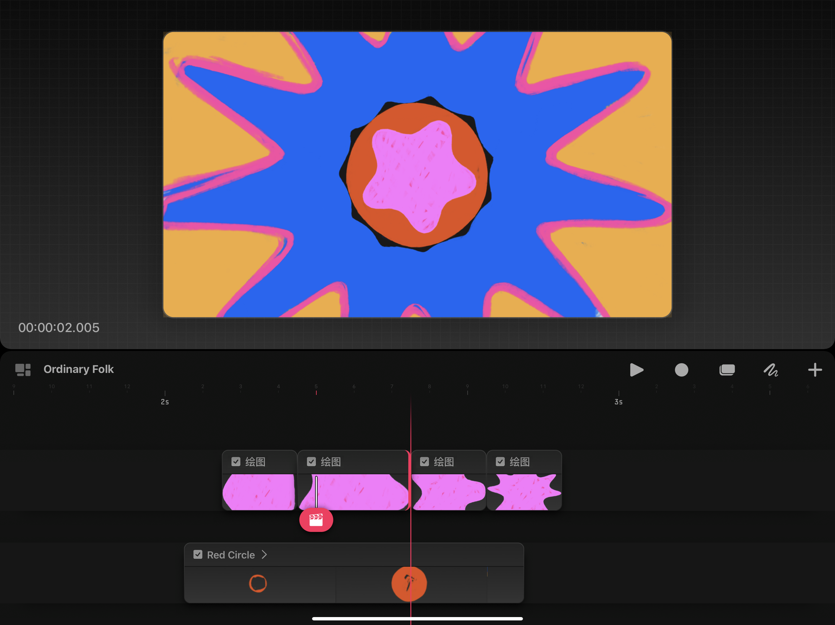
Task: Click the Ordinary Folk project title
Action: (79, 369)
